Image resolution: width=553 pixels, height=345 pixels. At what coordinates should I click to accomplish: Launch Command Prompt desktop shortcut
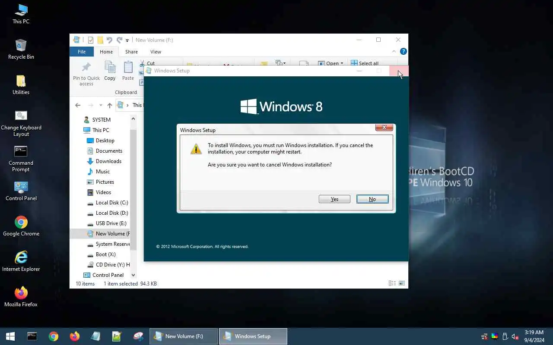coord(21,159)
